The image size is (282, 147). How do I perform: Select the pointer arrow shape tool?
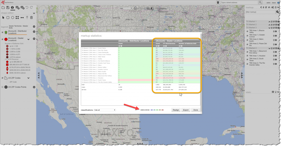tap(3, 17)
